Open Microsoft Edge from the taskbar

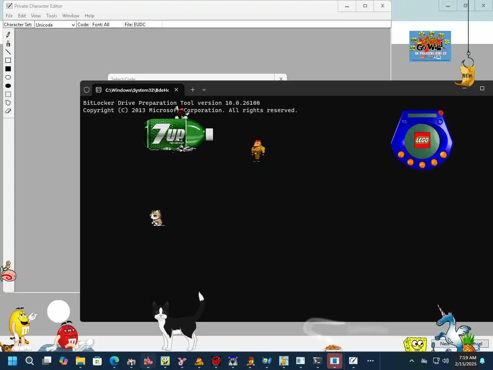click(114, 361)
